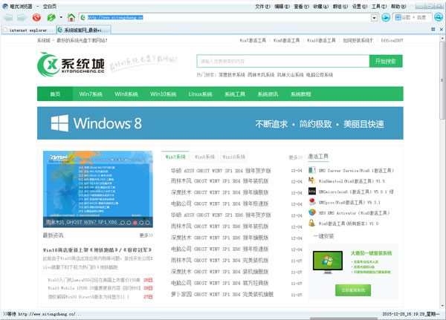Open the Win10激活工具 top link
Image resolution: width=446 pixels, height=320 pixels.
(x=321, y=40)
